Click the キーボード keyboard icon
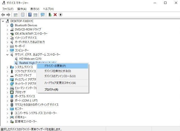This screenshot has height=131, width=180. click(12, 46)
